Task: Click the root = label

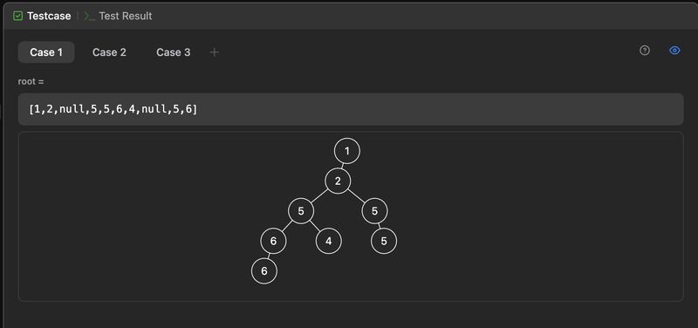Action: [x=31, y=81]
